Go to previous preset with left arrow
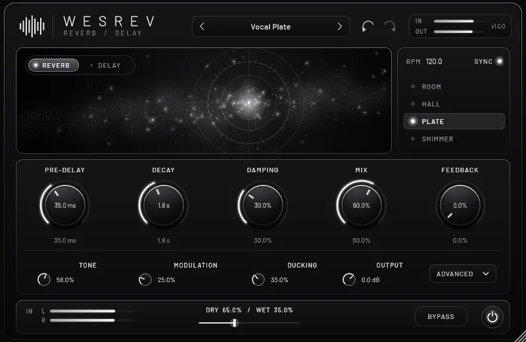 [x=202, y=26]
